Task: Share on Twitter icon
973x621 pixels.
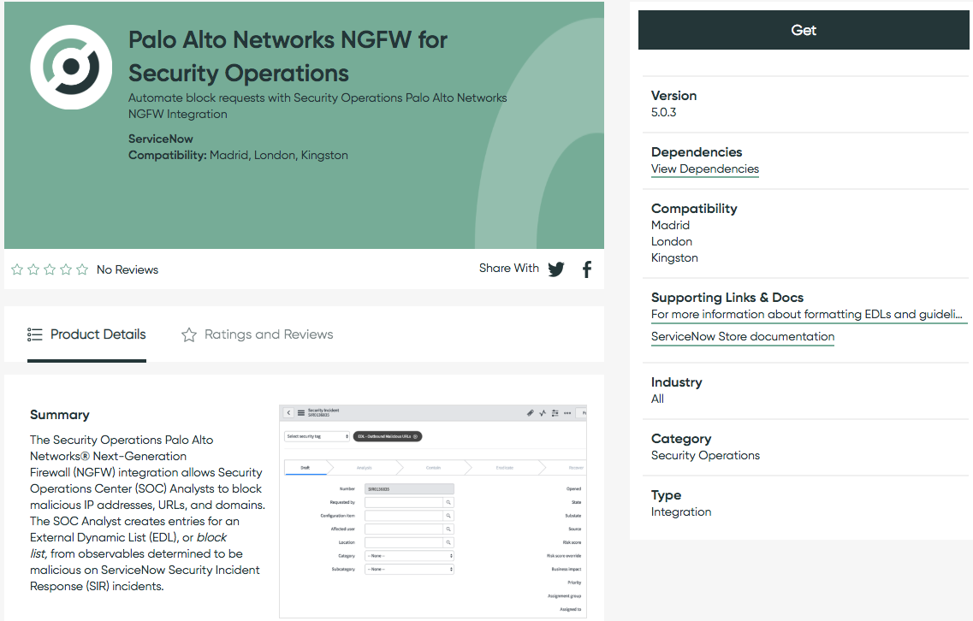Action: [x=556, y=269]
